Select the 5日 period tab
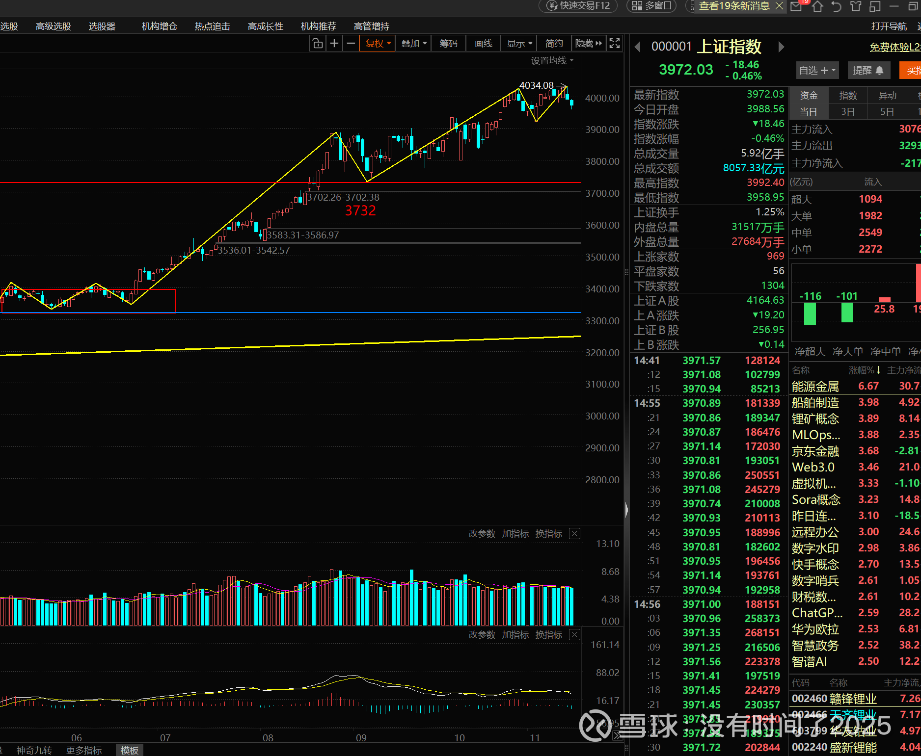This screenshot has width=921, height=756. pos(887,111)
